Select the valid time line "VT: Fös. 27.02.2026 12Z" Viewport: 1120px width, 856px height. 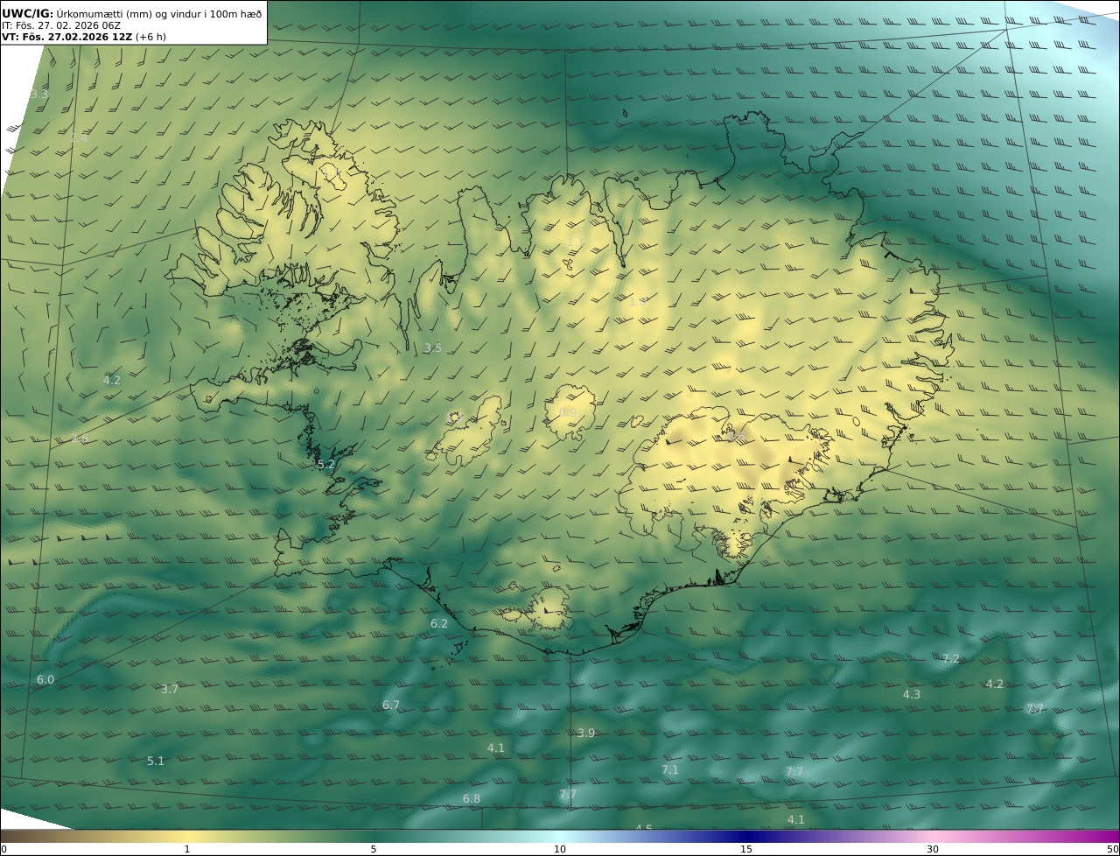pos(66,38)
